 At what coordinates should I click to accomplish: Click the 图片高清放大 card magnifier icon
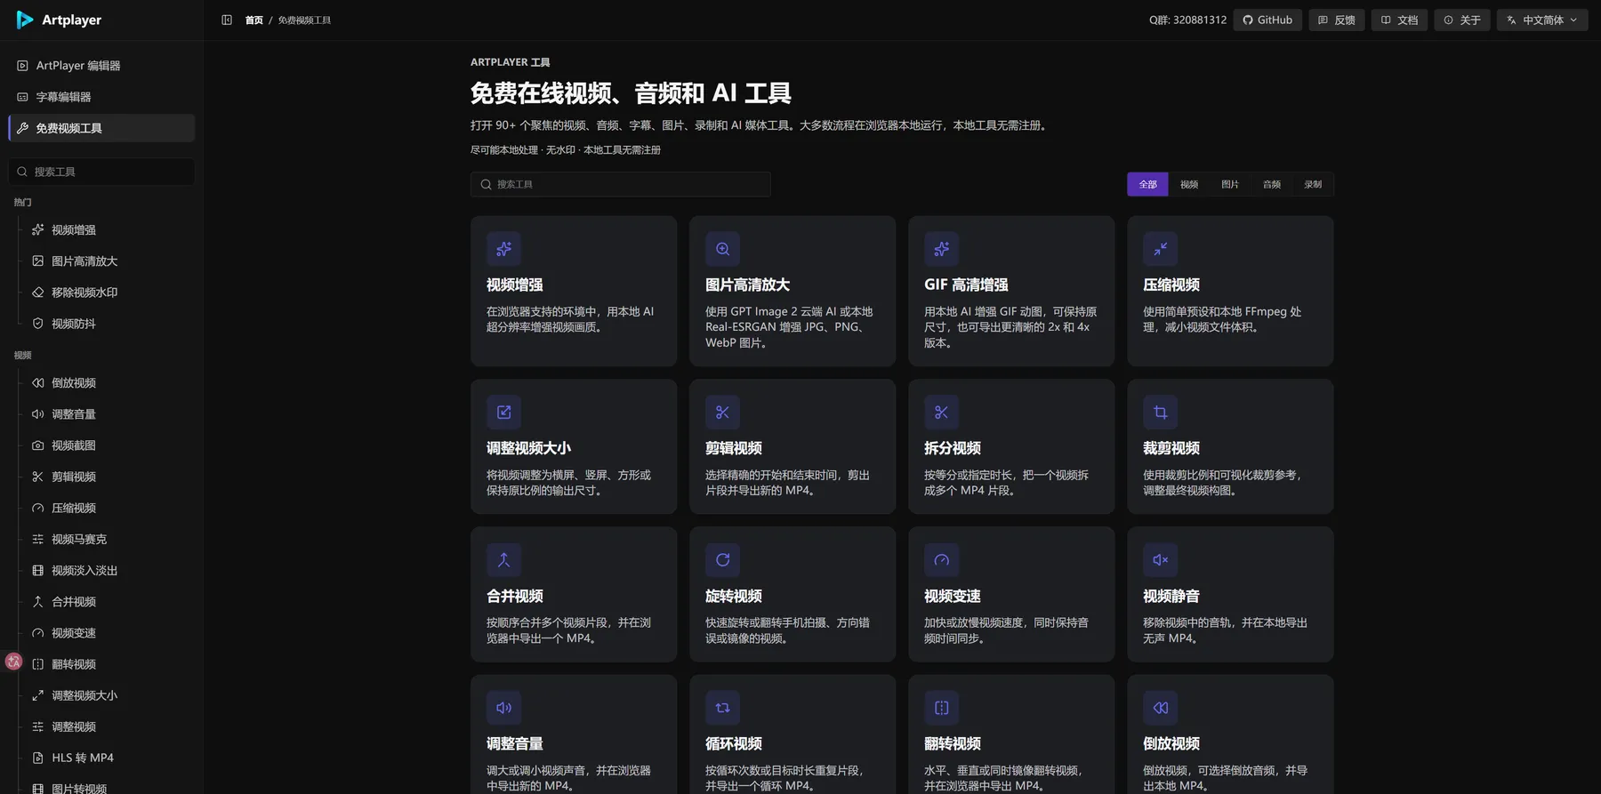(x=722, y=249)
